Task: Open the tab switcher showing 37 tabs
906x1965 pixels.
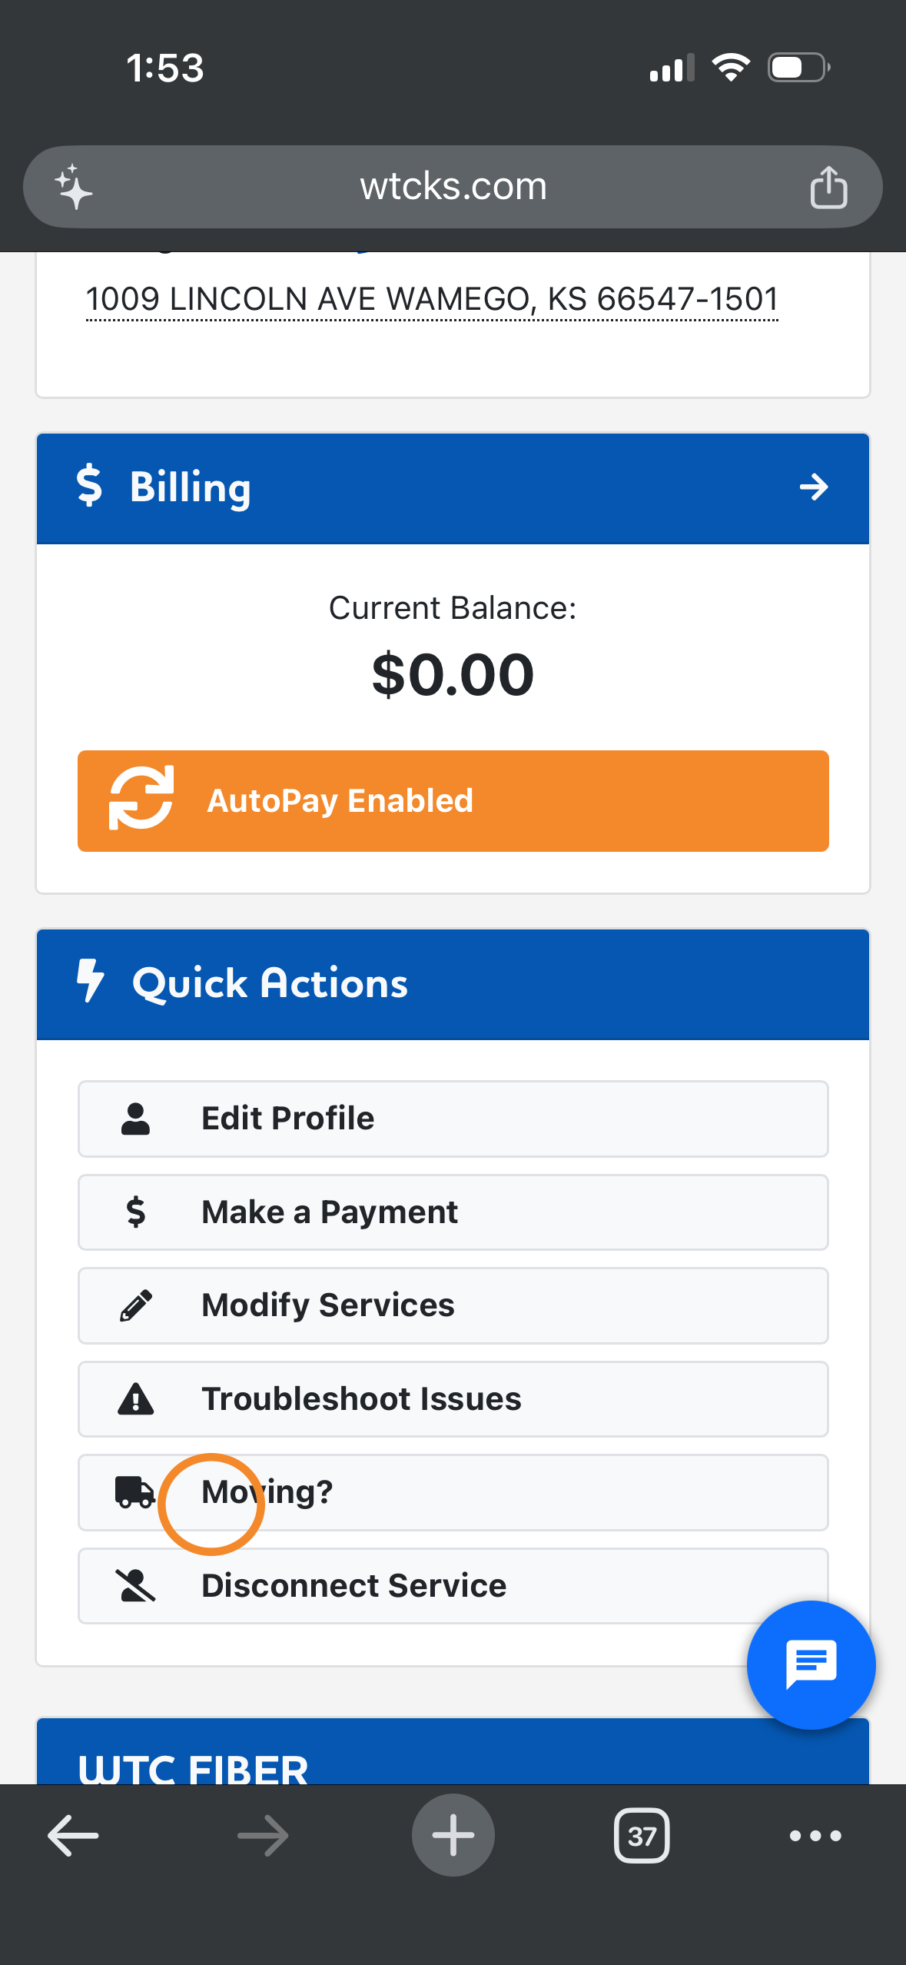Action: coord(642,1836)
